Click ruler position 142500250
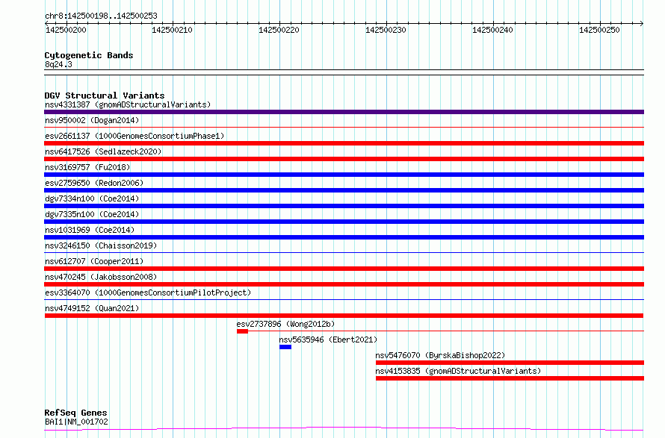Viewport: 665px width, 438px height. click(x=600, y=30)
